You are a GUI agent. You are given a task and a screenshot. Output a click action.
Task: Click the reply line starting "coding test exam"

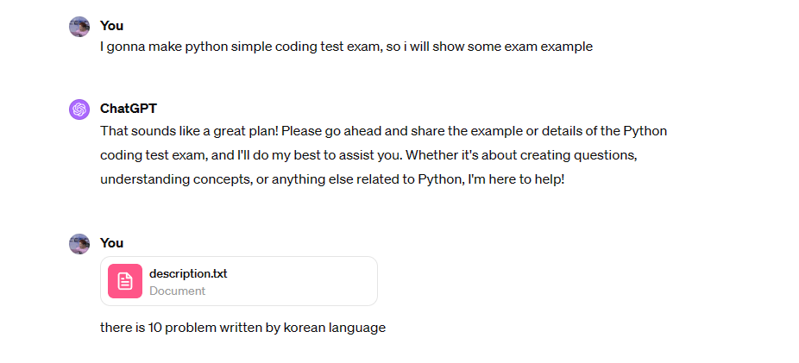pos(369,155)
